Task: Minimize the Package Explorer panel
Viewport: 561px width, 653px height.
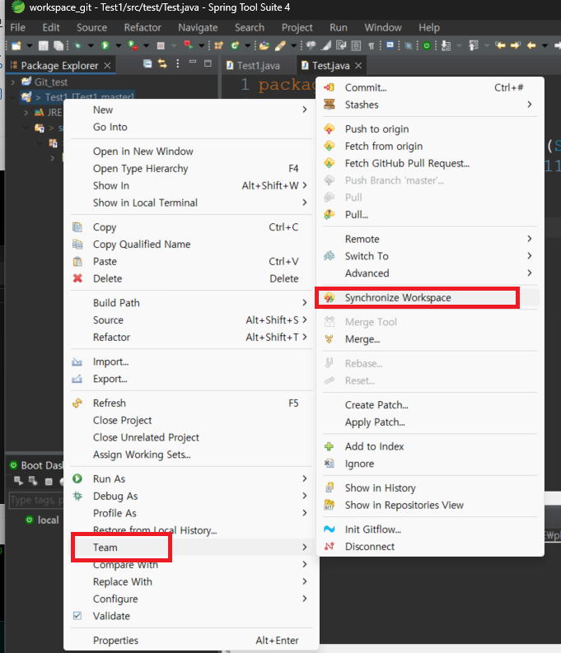Action: click(193, 63)
